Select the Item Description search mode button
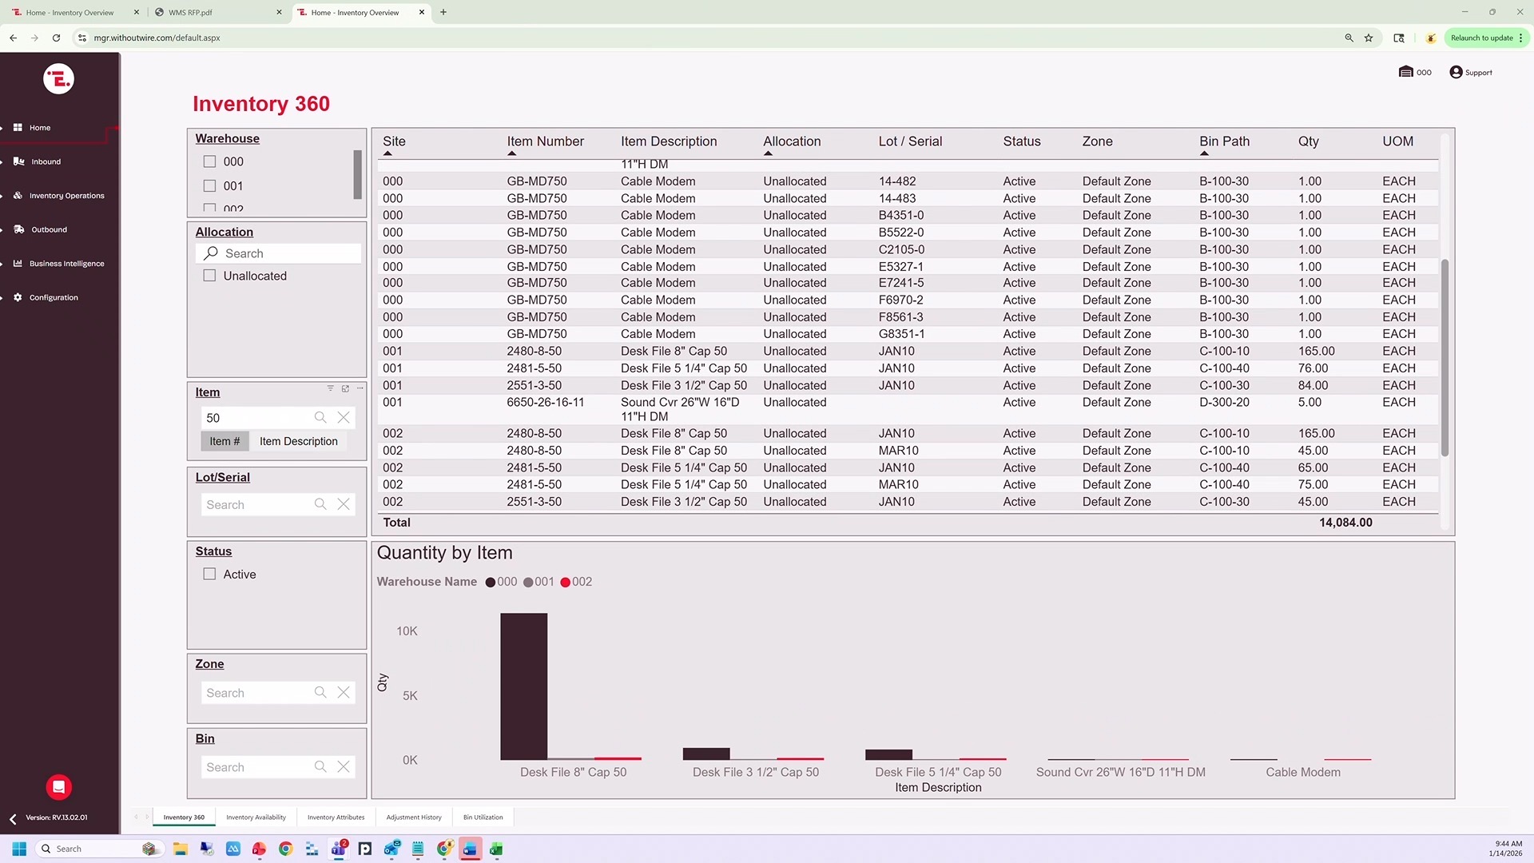The height and width of the screenshot is (863, 1534). pos(298,441)
